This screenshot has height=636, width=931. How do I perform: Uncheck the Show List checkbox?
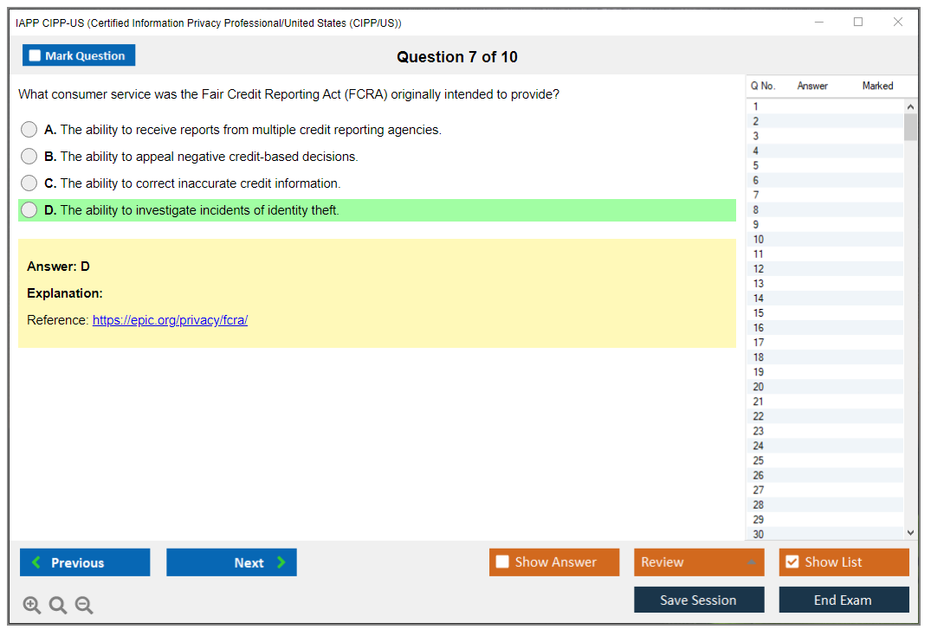click(792, 562)
